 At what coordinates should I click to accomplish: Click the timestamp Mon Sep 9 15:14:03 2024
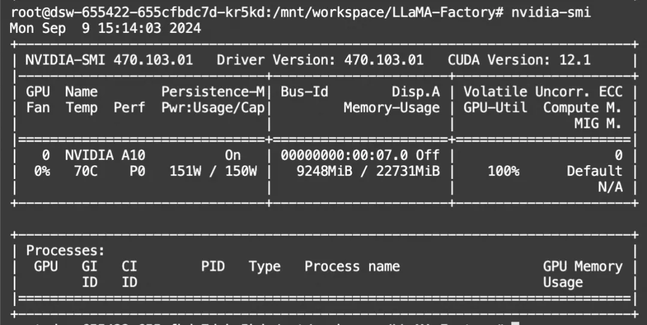[105, 28]
